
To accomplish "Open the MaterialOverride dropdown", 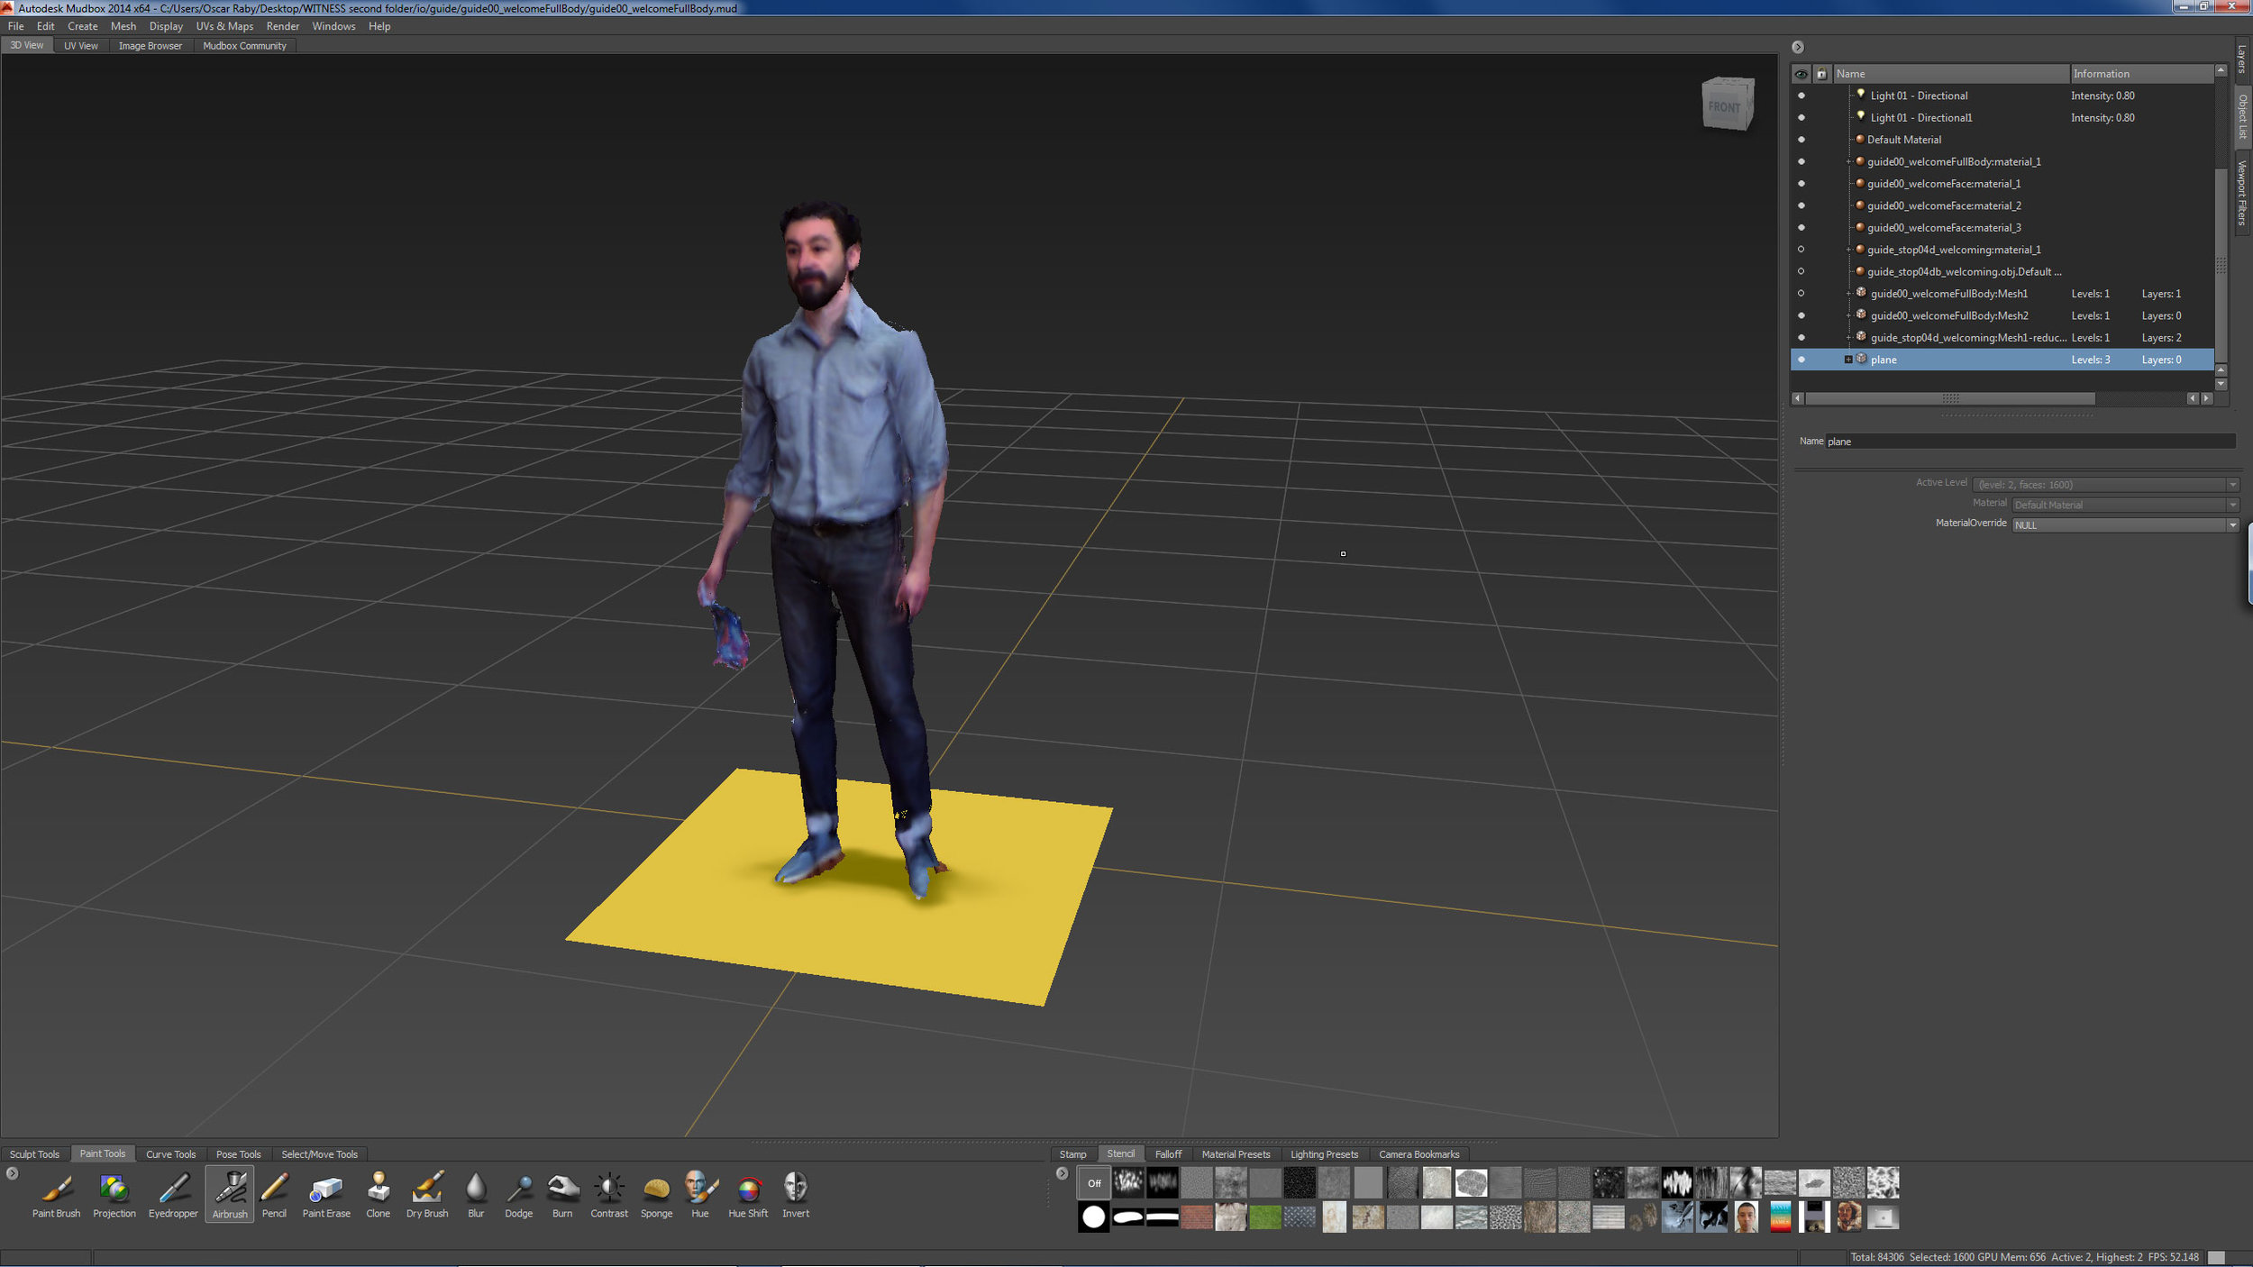I will click(2125, 525).
